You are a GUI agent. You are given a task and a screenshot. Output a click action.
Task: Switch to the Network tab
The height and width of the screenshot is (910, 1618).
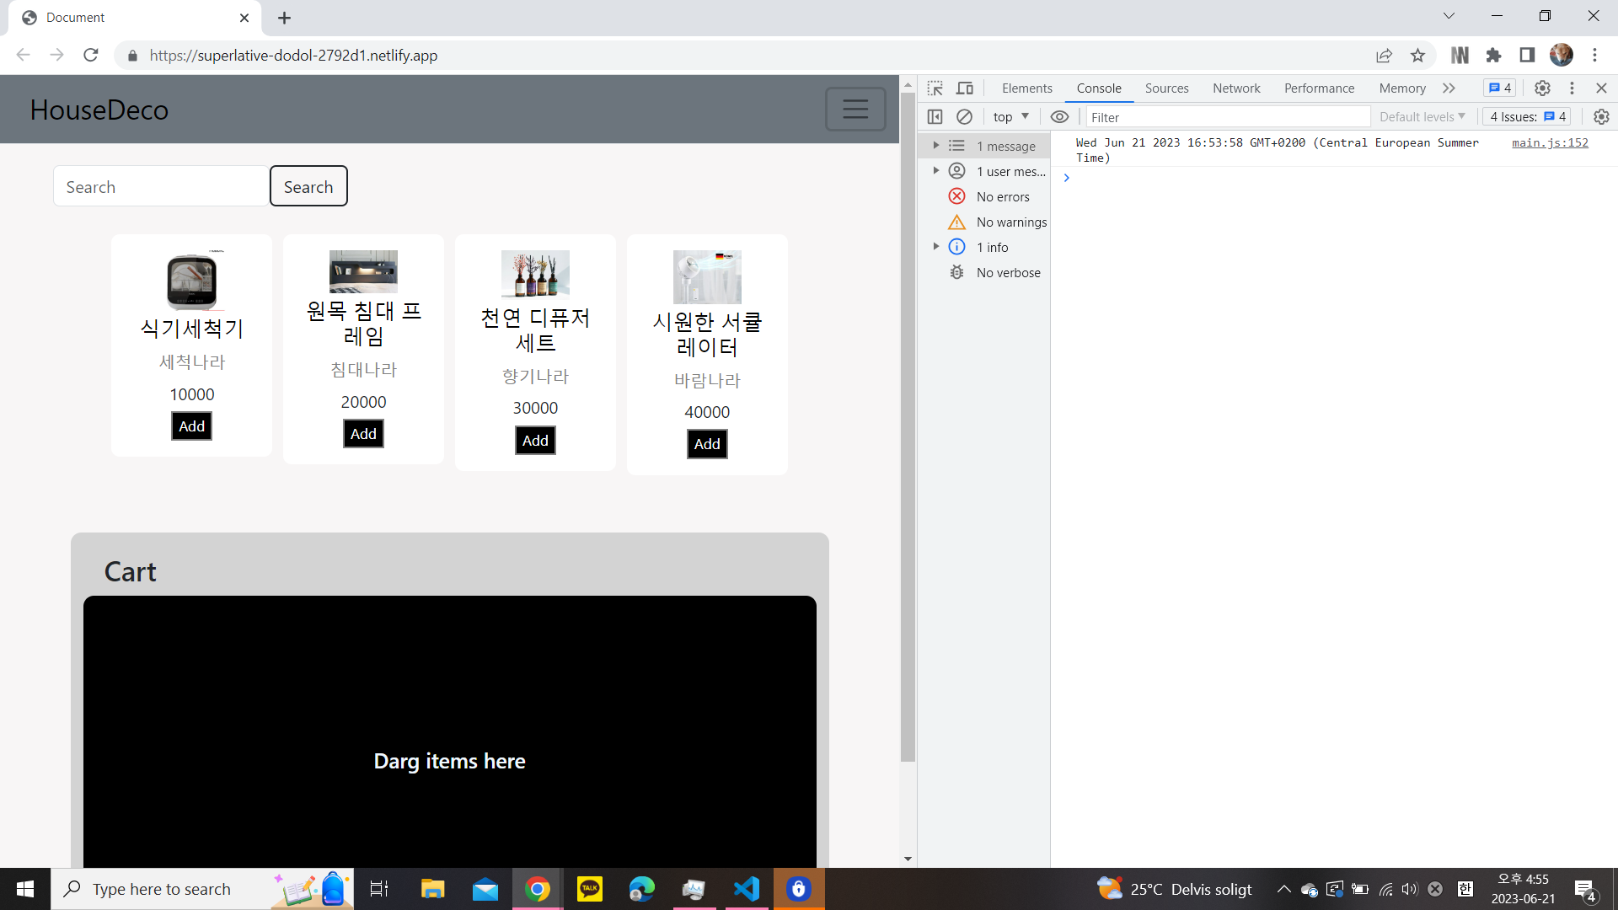(x=1235, y=88)
